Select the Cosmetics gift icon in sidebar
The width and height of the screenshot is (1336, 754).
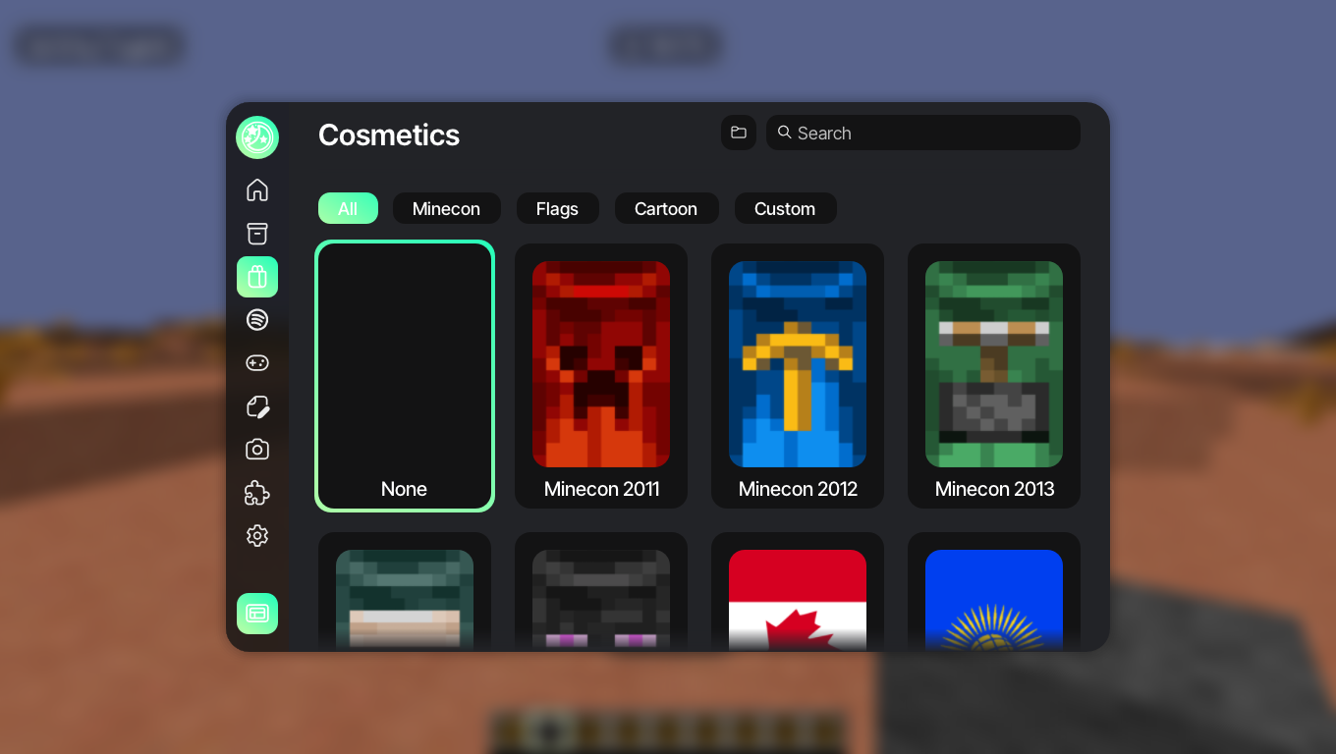pos(257,277)
